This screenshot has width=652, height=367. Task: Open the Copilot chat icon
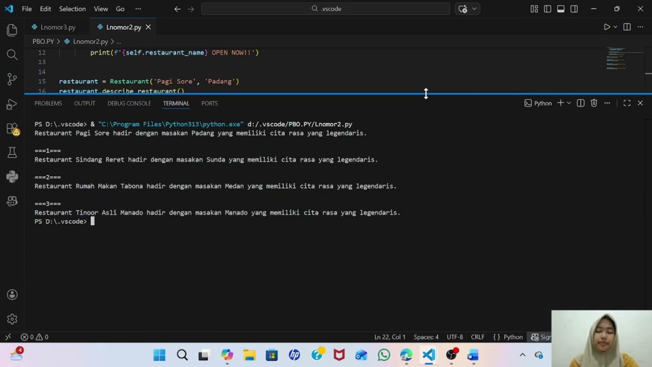(x=463, y=9)
